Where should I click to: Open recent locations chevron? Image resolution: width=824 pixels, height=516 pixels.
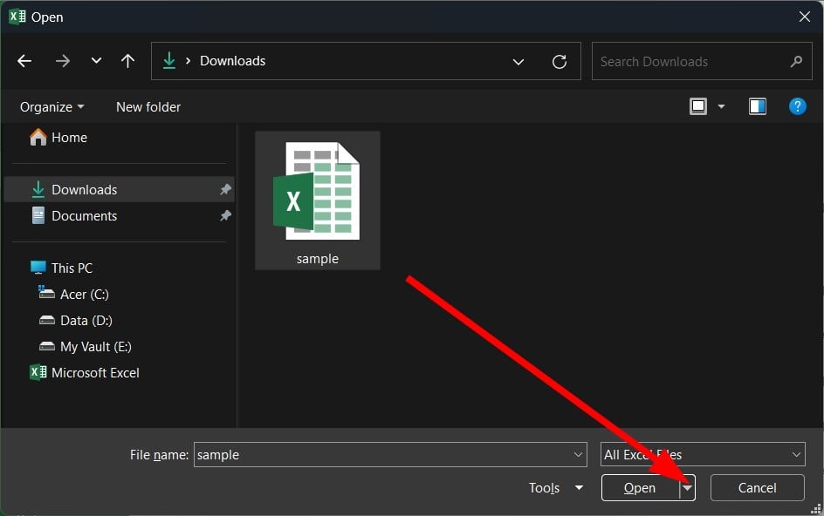coord(96,60)
